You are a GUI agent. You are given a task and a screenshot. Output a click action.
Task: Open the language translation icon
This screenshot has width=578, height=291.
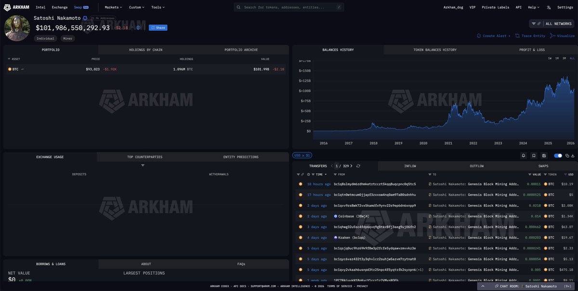tap(549, 7)
